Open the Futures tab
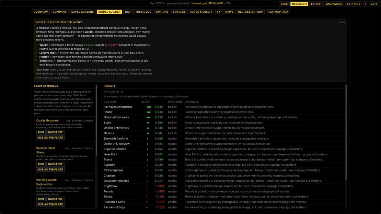381x214 pixels. tap(179, 12)
